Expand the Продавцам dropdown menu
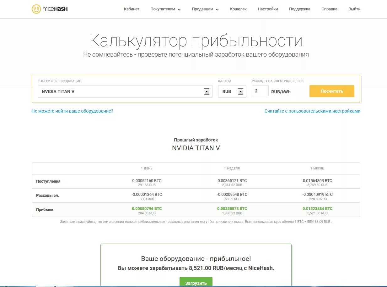Viewport: 387px width, 287px height. [205, 9]
